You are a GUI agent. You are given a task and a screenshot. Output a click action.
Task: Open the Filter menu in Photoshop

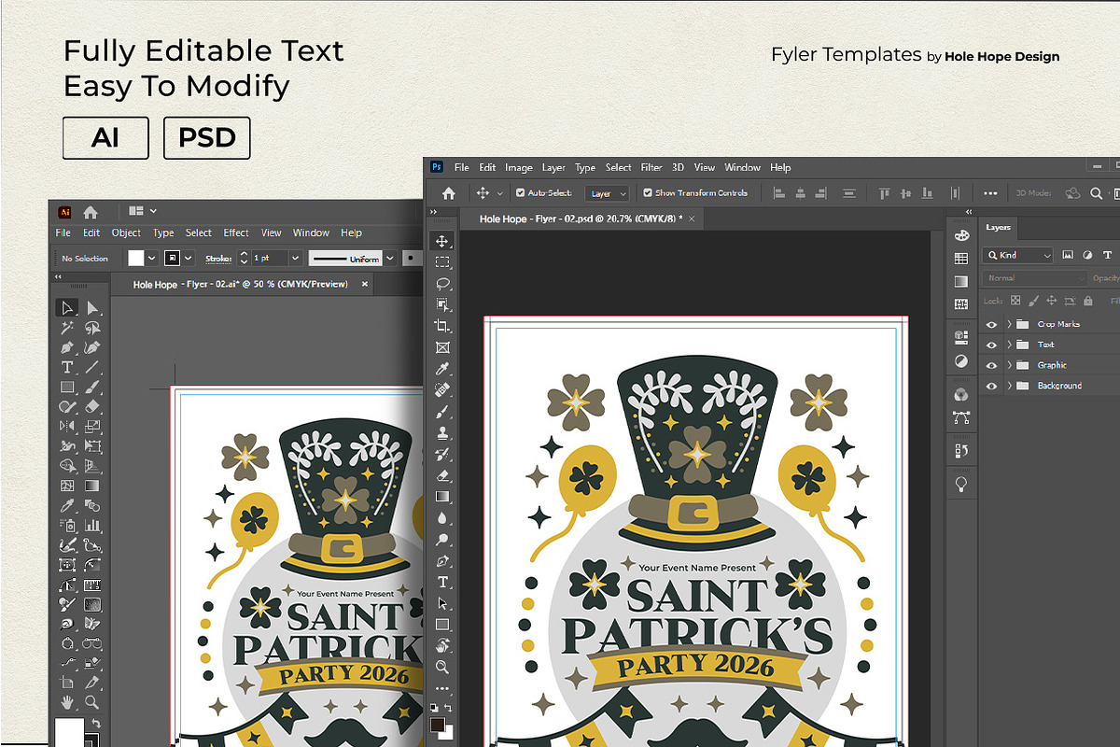pyautogui.click(x=651, y=168)
